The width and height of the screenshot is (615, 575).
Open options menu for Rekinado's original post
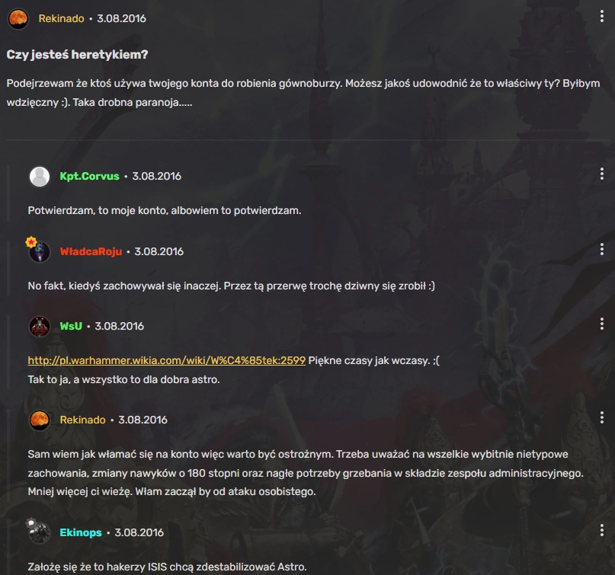[x=602, y=16]
